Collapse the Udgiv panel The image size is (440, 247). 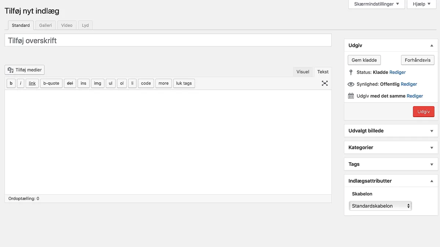432,46
